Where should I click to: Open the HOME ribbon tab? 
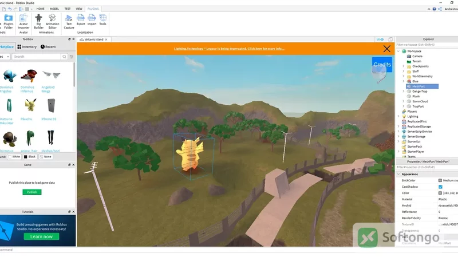point(40,9)
